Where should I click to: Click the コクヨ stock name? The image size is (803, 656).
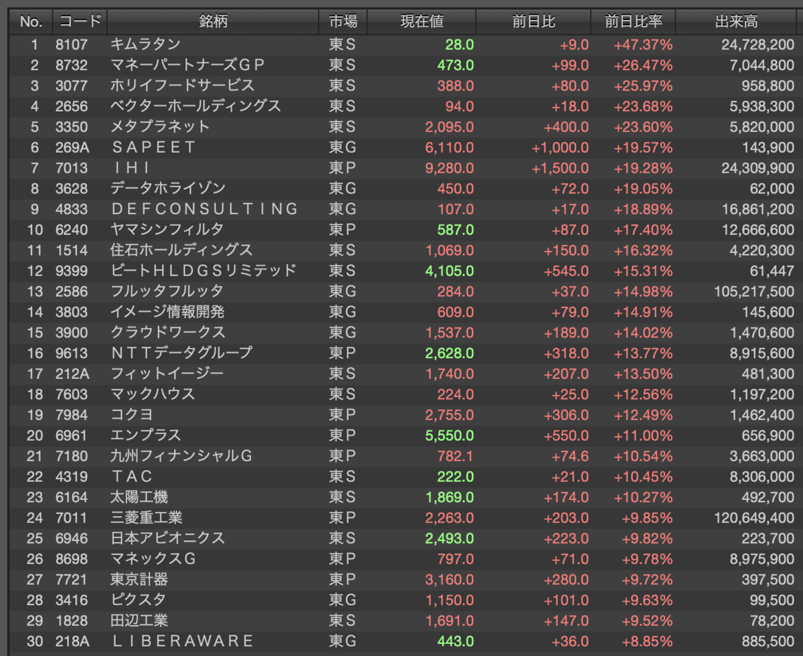pos(132,414)
